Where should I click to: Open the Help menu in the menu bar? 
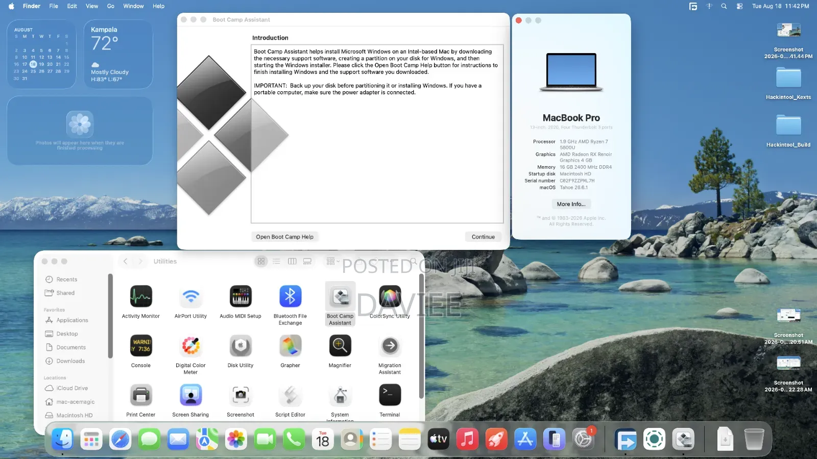click(x=159, y=6)
